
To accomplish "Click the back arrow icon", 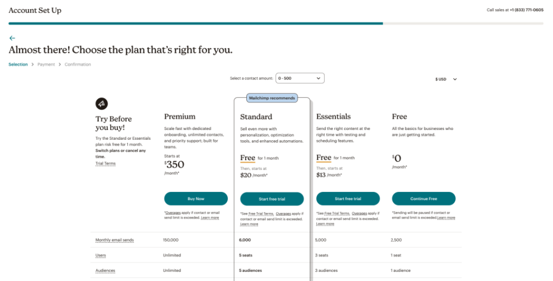I will [12, 38].
